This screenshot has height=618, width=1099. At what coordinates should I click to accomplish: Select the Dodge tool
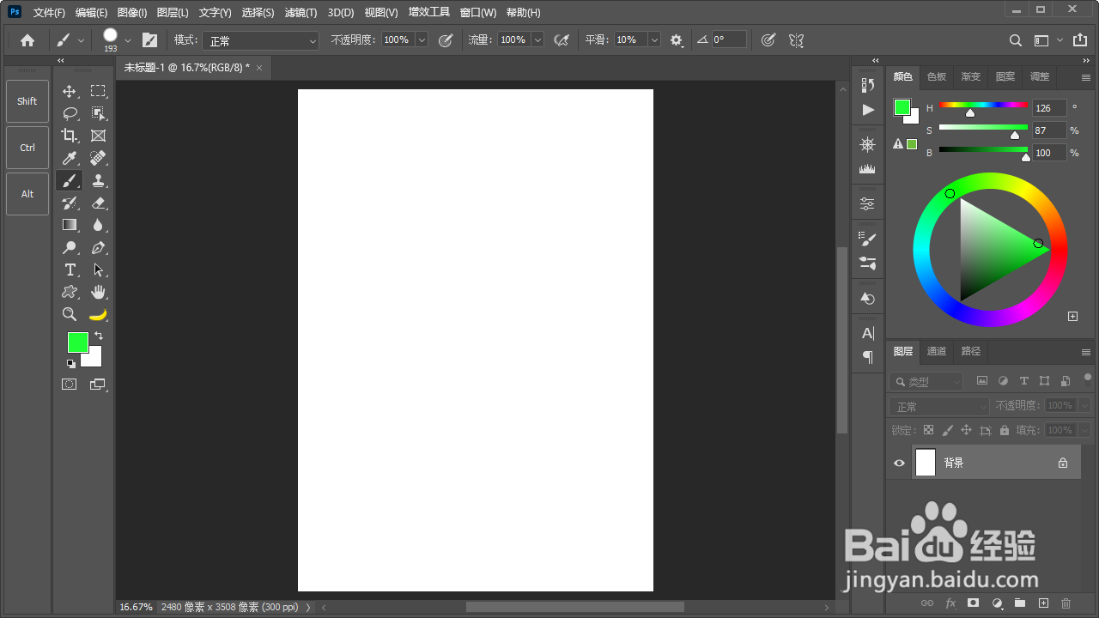coord(70,247)
